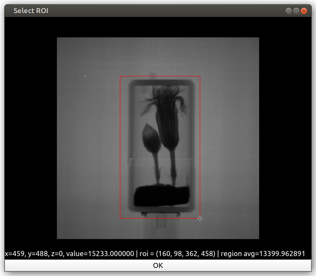Maximize the Select ROI window
Image resolution: width=316 pixels, height=276 pixels.
(x=296, y=11)
